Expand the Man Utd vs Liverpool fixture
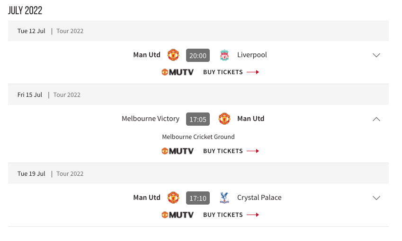402x241 pixels. [376, 55]
